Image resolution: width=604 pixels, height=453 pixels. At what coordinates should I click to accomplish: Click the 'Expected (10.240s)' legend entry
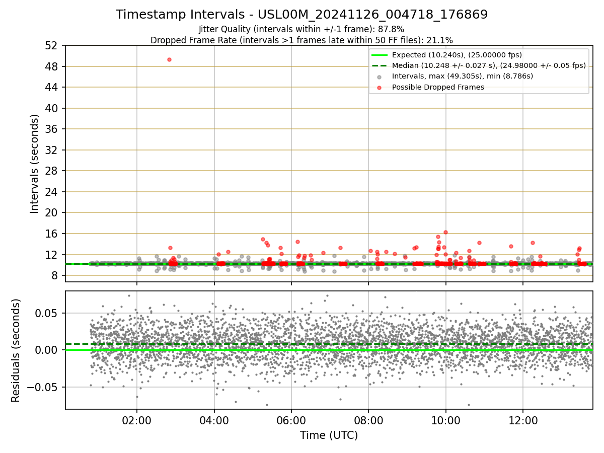click(x=457, y=55)
